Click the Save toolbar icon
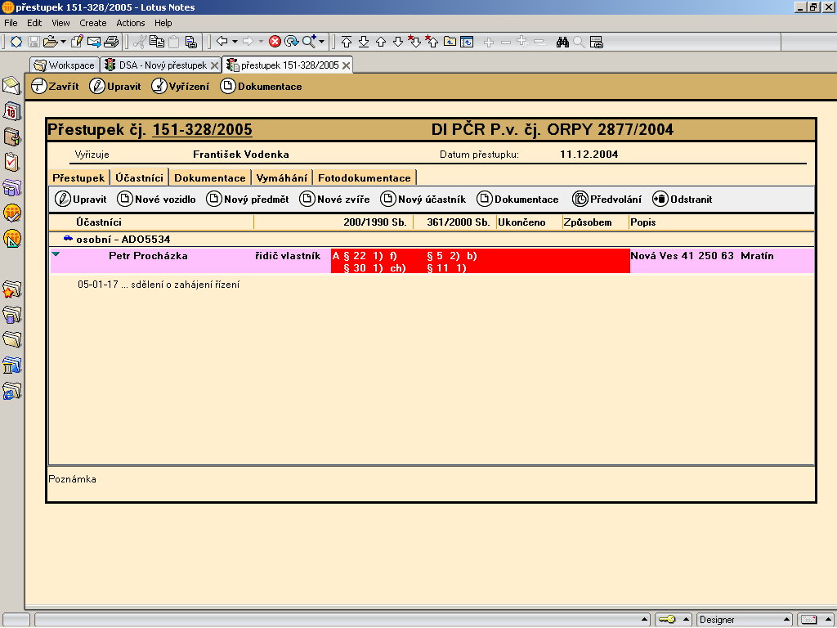 pyautogui.click(x=34, y=42)
